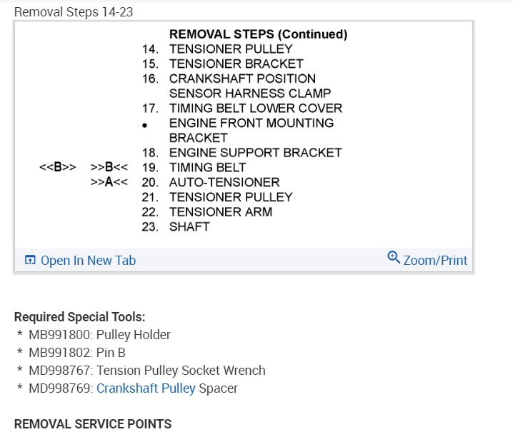This screenshot has width=513, height=447.
Task: Select the MB991800 Pulley Holder entry
Action: 99,335
